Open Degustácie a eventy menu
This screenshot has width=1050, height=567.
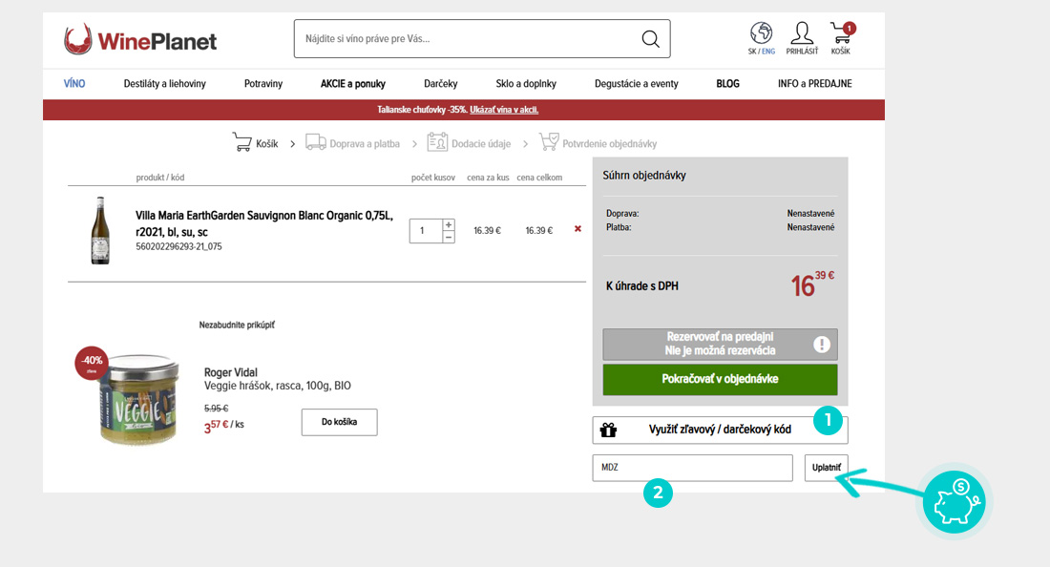[636, 84]
